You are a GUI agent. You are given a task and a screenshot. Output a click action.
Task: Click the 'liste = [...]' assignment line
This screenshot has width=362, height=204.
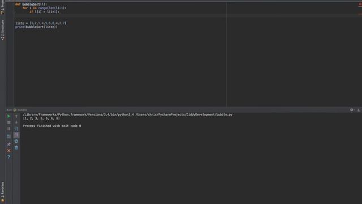coord(41,23)
